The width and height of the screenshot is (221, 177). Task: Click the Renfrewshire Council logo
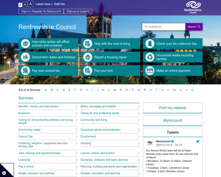click(x=193, y=7)
